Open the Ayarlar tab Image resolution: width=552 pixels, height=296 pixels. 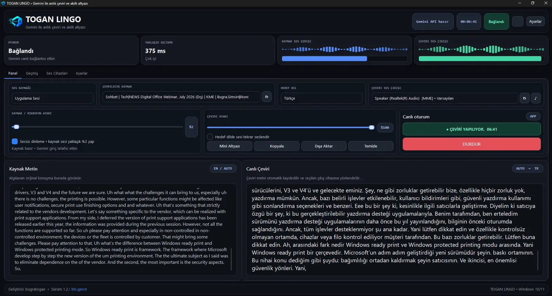81,73
